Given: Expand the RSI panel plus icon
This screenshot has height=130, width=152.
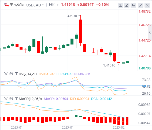Looking at the screenshot, I should (x=16, y=74).
